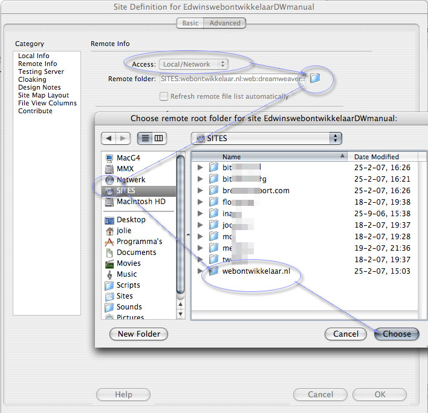Image resolution: width=428 pixels, height=413 pixels.
Task: Click date cell 25-2-07, 15:03
Action: tap(382, 271)
